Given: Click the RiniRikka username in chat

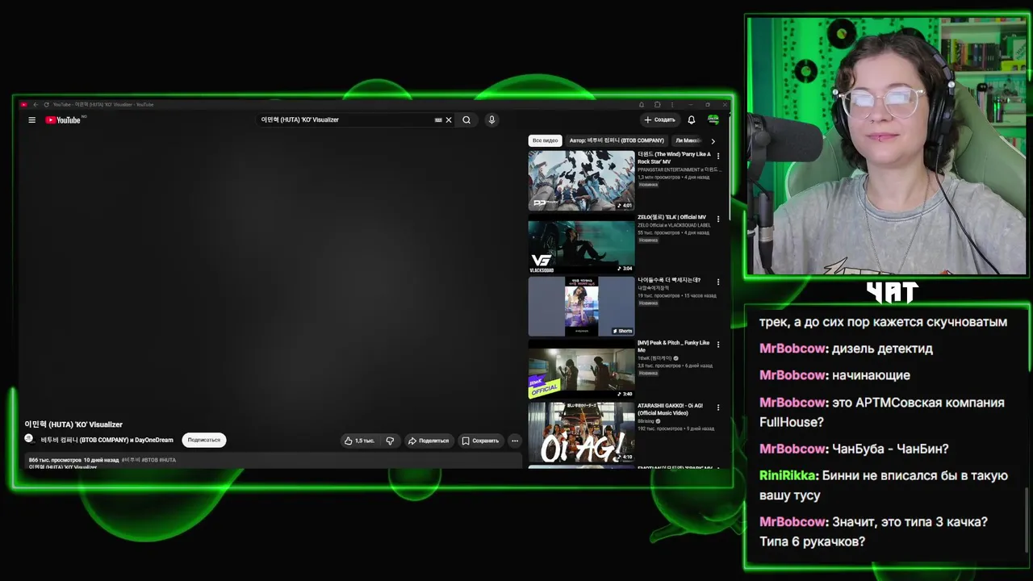Looking at the screenshot, I should tap(789, 475).
